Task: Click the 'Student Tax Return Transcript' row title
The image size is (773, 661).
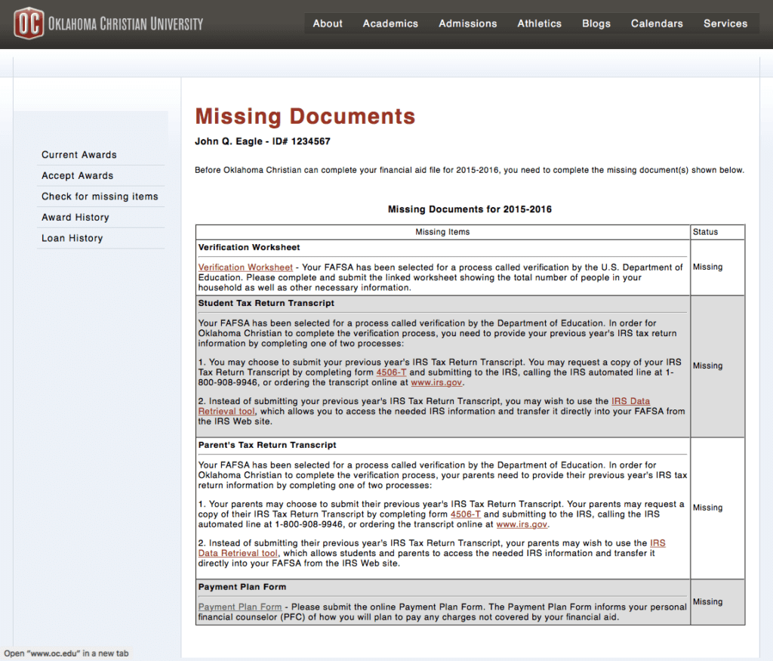Action: pos(266,303)
